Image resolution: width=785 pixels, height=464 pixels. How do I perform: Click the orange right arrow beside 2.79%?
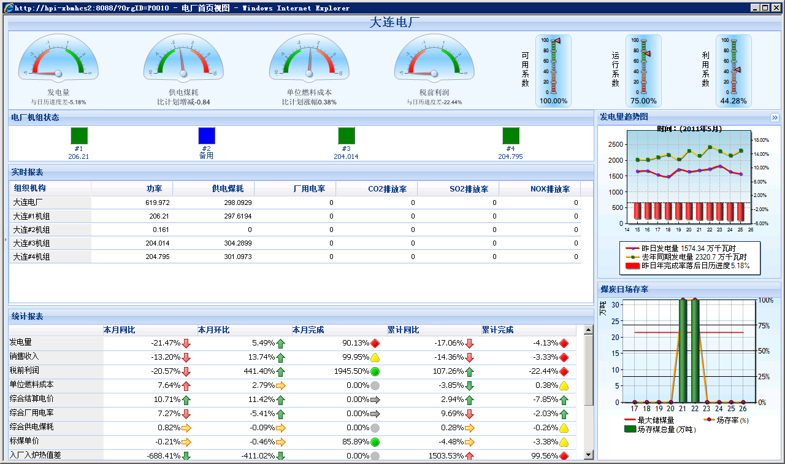click(281, 385)
